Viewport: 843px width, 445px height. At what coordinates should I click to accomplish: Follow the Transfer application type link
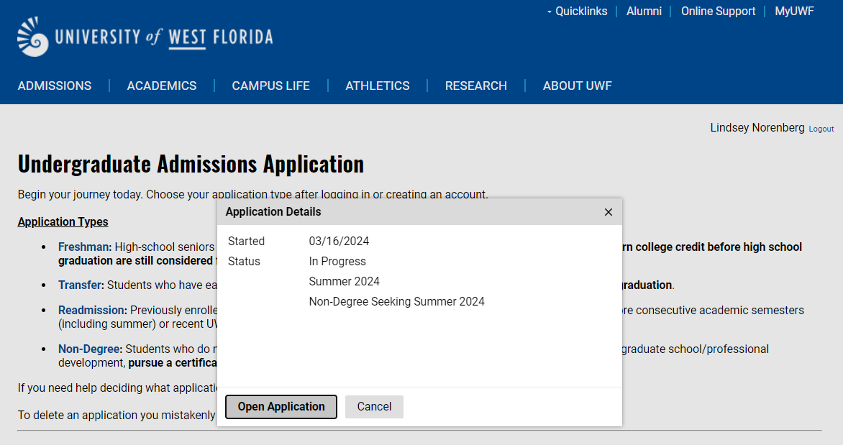(81, 285)
